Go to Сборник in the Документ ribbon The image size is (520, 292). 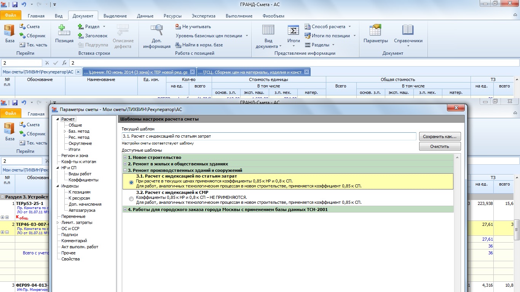click(x=32, y=36)
